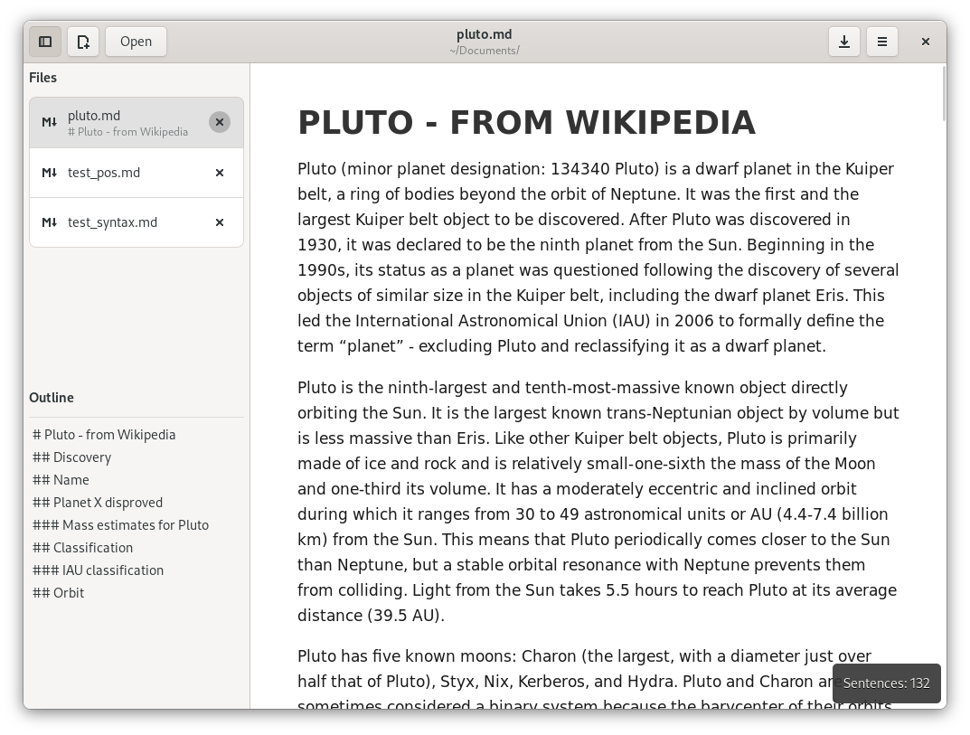This screenshot has height=735, width=970.
Task: Click the 'Sentences: 132' statistics button
Action: click(886, 683)
